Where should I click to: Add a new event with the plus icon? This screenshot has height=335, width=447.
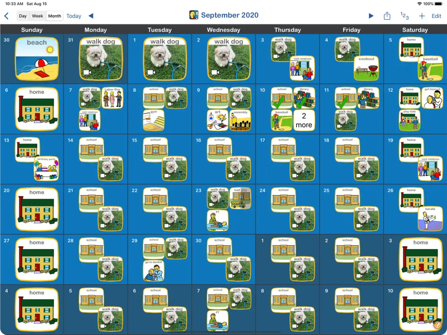pos(422,16)
